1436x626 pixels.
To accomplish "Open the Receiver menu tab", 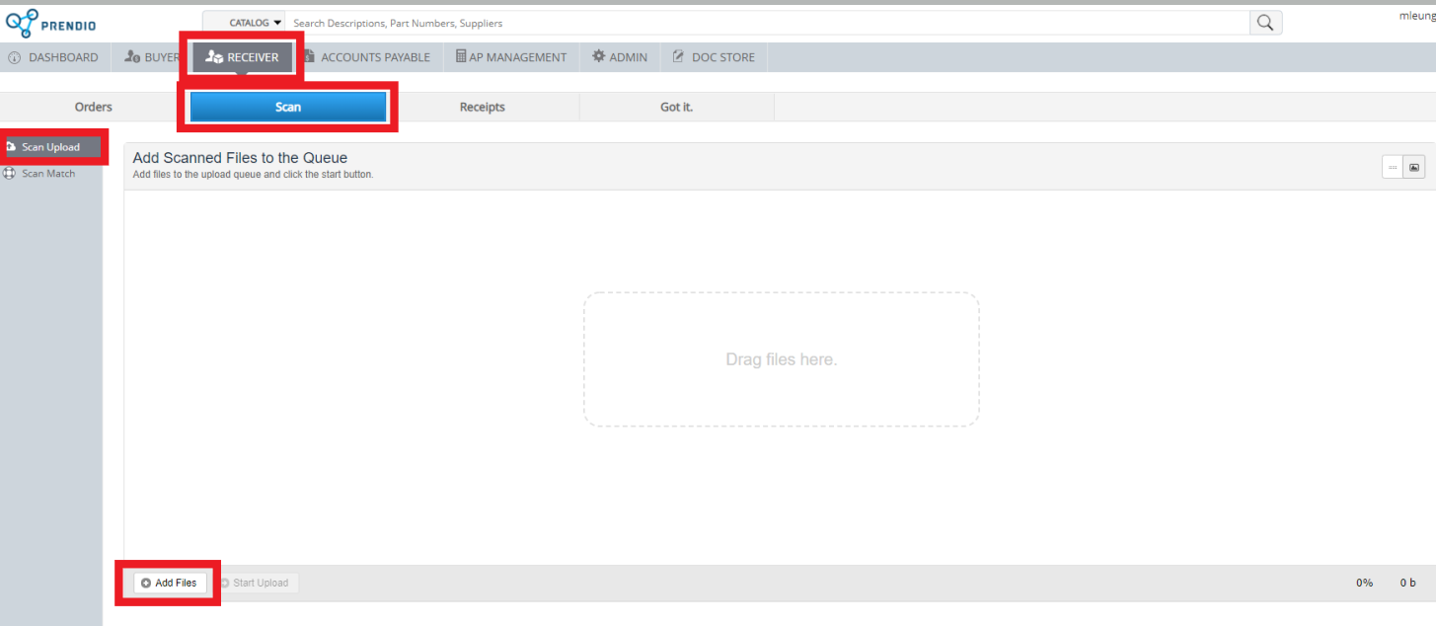I will click(x=243, y=57).
